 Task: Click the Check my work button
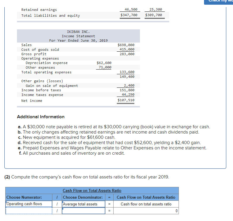[x=218, y=2]
